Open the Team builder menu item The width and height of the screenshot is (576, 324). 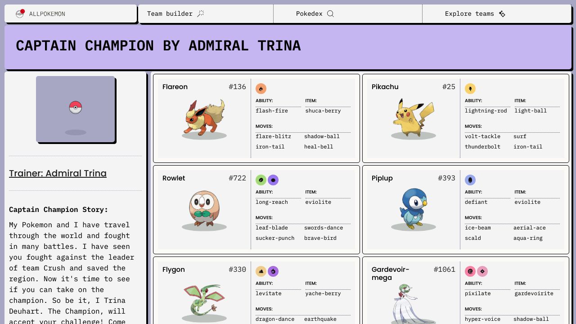coord(170,13)
